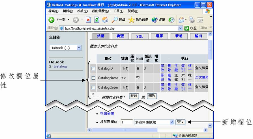Screen dimensions: 253x139
Task: Switch to the 瀏覽 tab
Action: (120, 36)
